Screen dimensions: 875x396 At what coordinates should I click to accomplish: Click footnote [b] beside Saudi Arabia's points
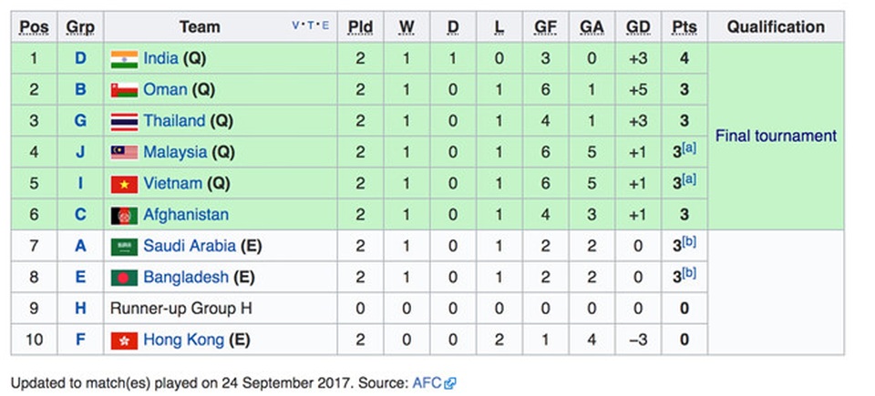click(690, 242)
